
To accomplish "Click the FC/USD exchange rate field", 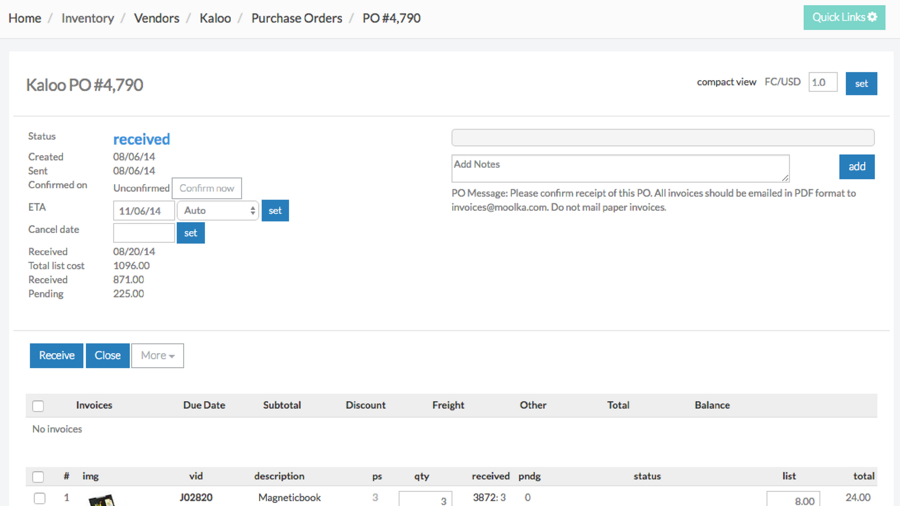I will 822,83.
